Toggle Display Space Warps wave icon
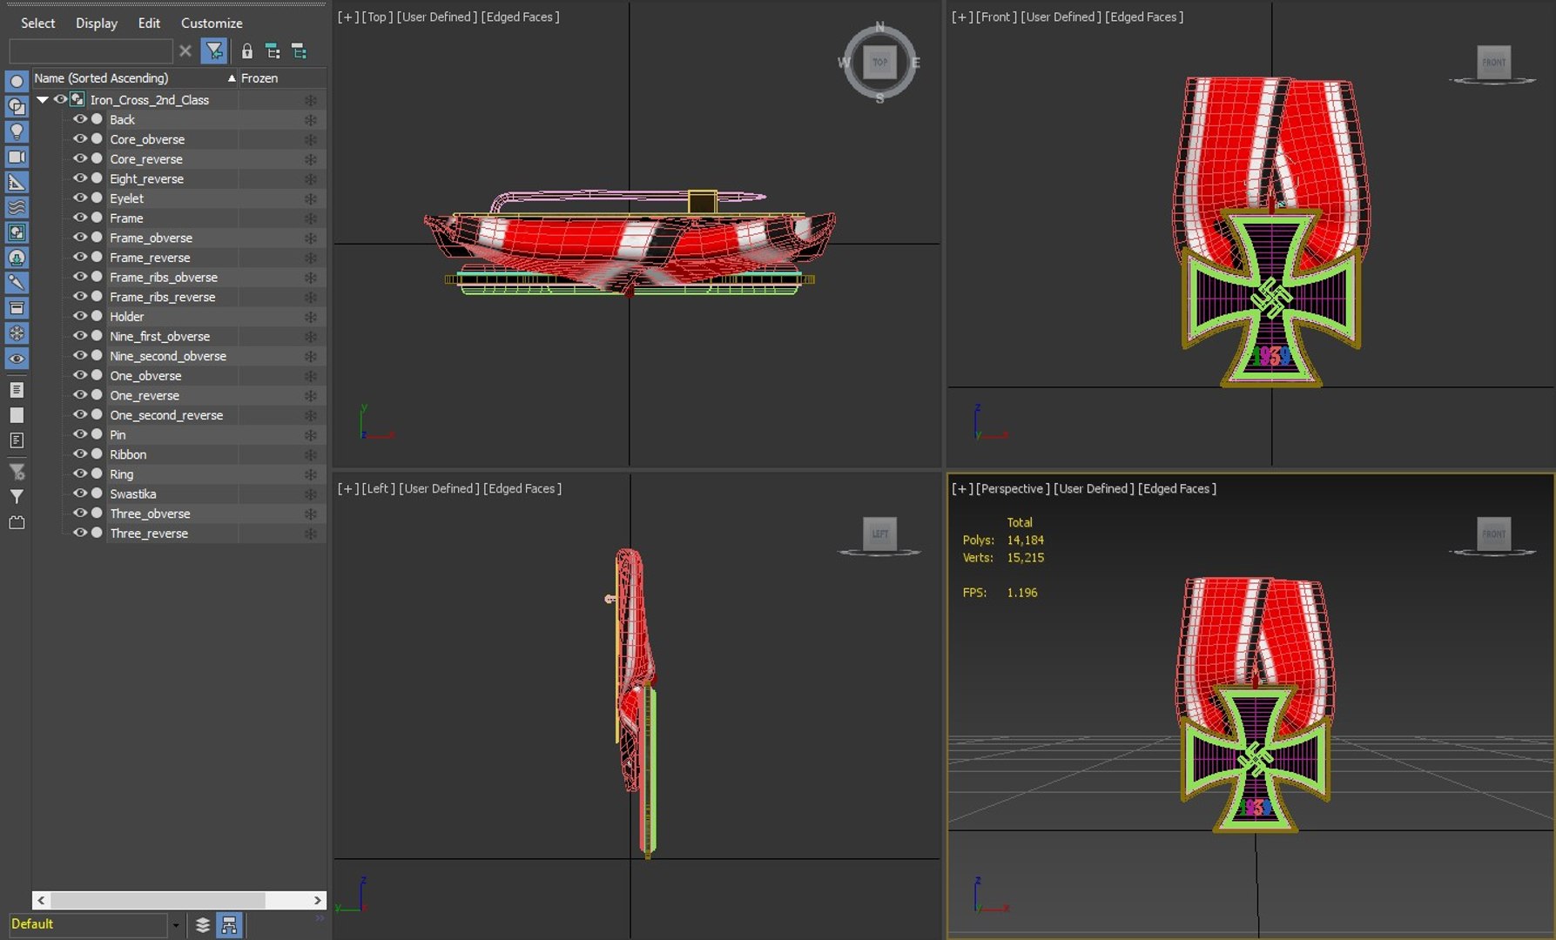Image resolution: width=1556 pixels, height=940 pixels. [17, 208]
